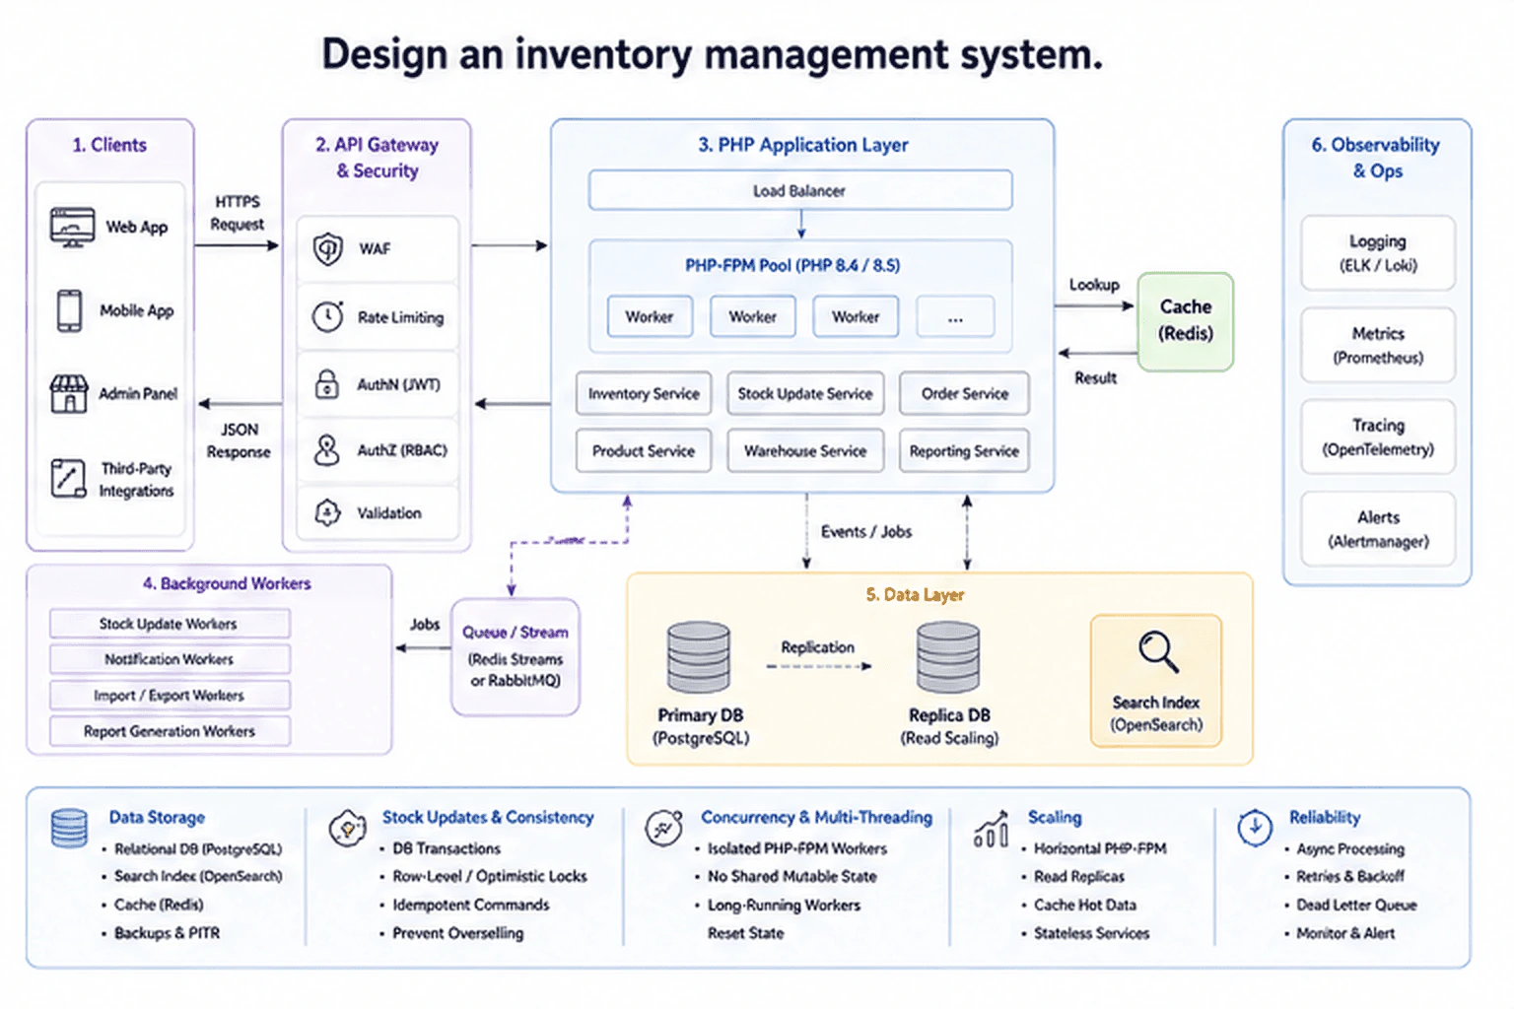Screen dimensions: 1514x1009
Task: Click the 'Events / Jobs' label
Action: click(866, 531)
